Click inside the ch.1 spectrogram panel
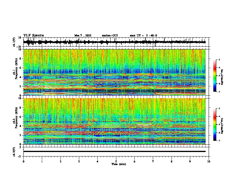 [x=114, y=72]
